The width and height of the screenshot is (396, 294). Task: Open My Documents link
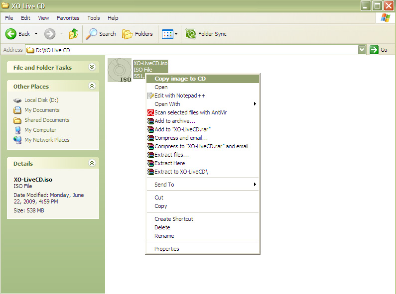[x=42, y=110]
